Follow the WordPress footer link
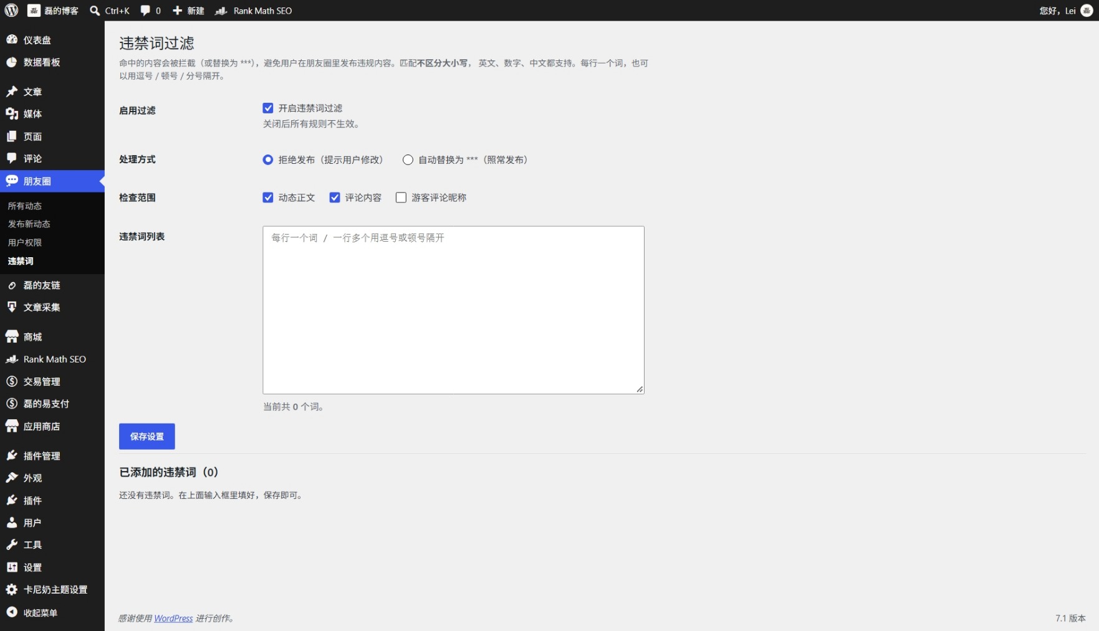Screen dimensions: 1099x631 click(x=173, y=618)
